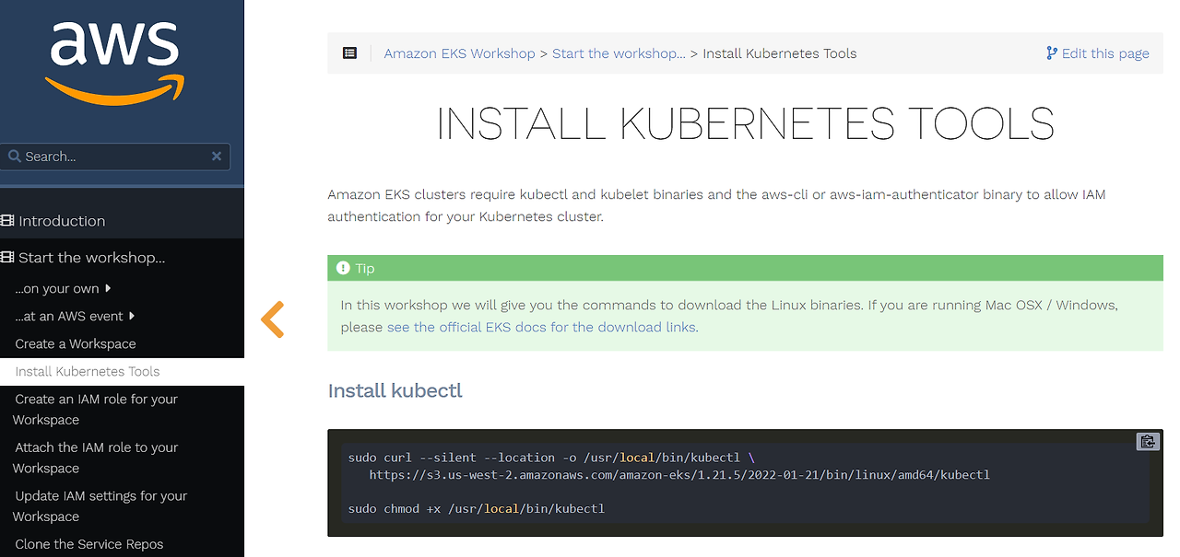Click the Install kubectl heading
The image size is (1180, 557).
click(x=395, y=390)
